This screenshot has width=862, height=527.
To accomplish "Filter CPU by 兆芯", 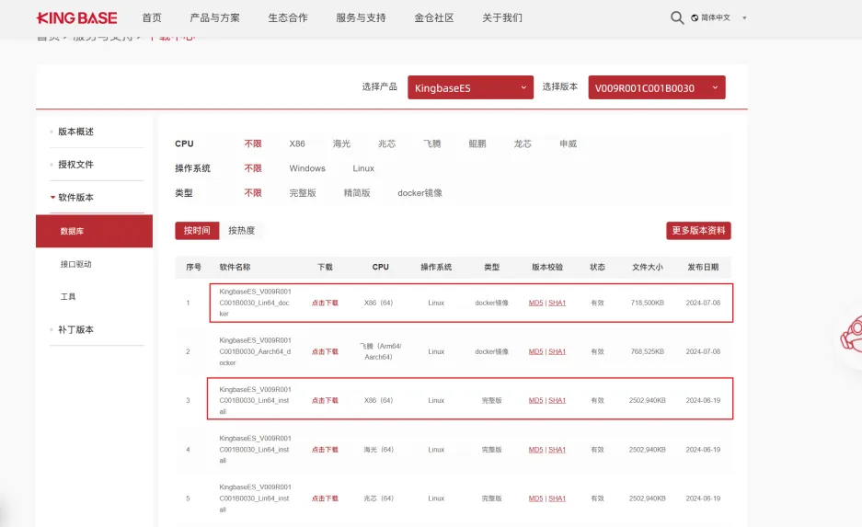I will tap(387, 143).
